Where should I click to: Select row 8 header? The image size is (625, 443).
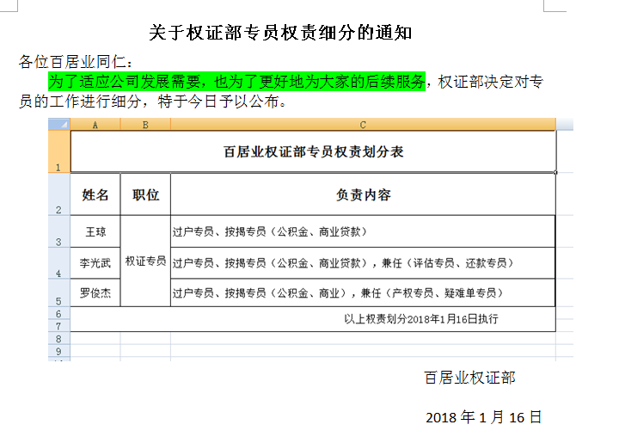coord(58,339)
